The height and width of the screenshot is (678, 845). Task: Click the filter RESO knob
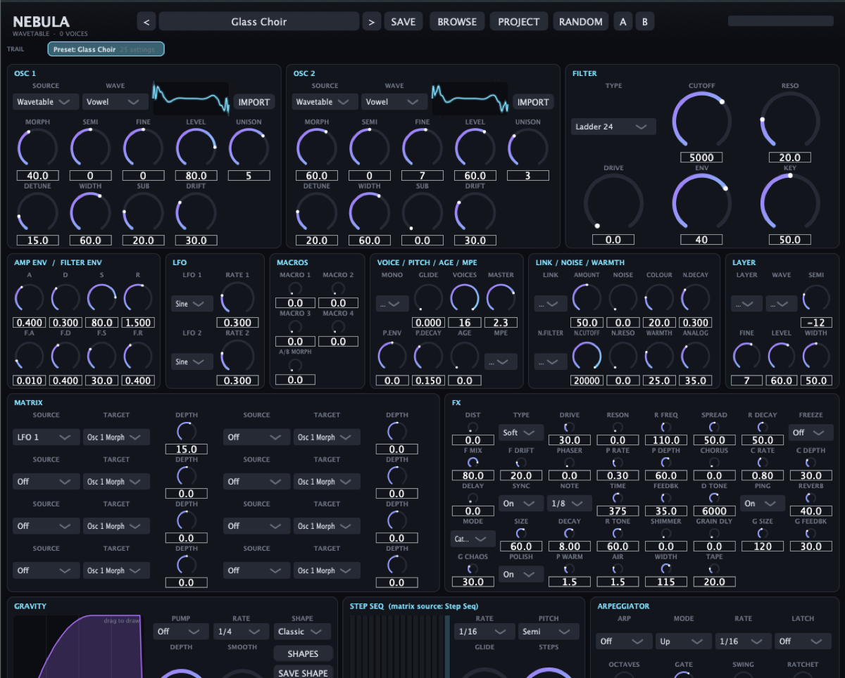point(789,120)
